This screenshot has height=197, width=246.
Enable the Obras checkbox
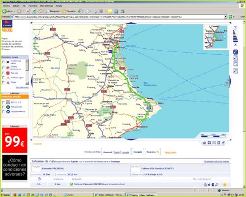pyautogui.click(x=3, y=82)
